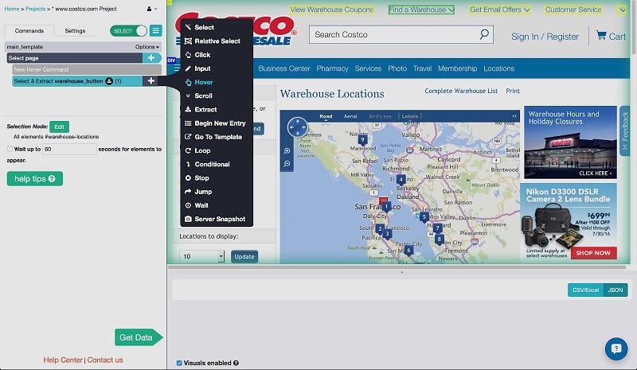Open the green hamburger menu button

point(155,30)
